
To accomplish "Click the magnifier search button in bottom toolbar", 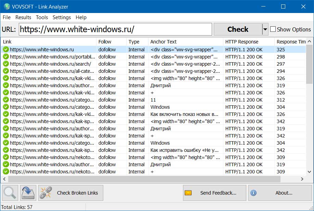I will tap(10, 193).
